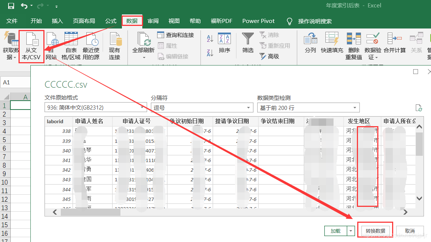
Task: Enable 筛选 filtering
Action: coord(248,45)
